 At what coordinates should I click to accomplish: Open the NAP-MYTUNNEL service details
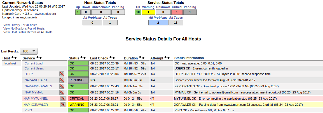36,98
